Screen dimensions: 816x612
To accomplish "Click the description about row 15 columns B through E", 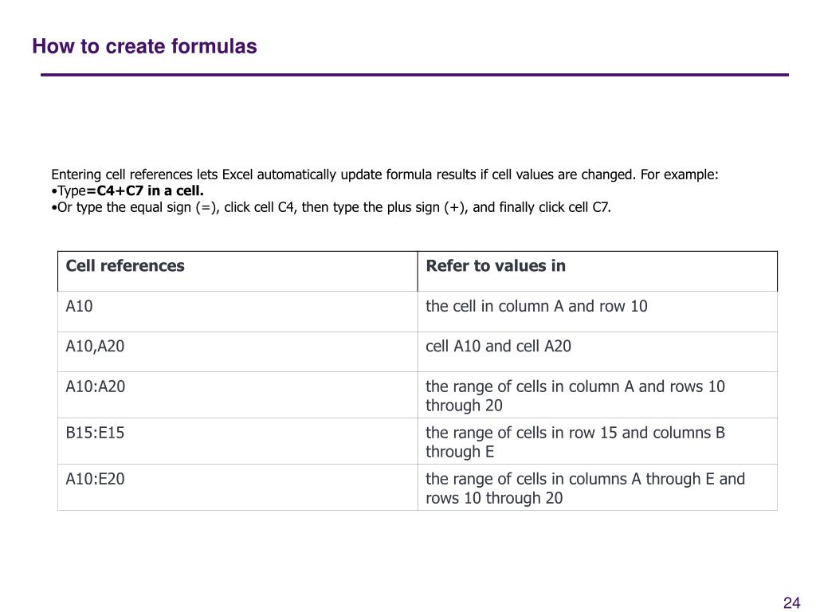I will [x=575, y=442].
